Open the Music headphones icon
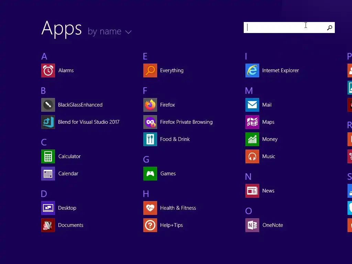The width and height of the screenshot is (352, 264). (x=252, y=156)
